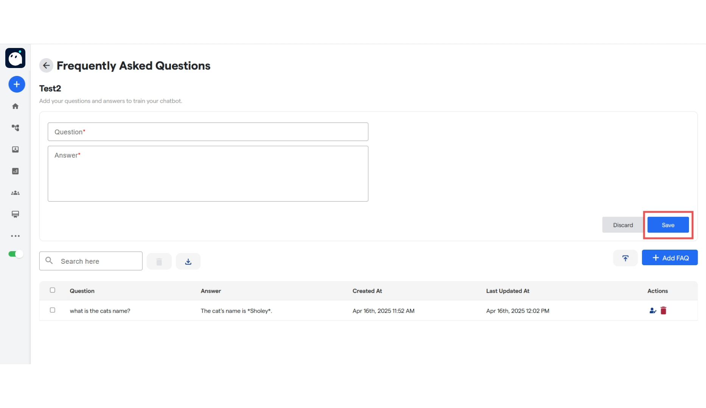Click the delete trash icon in the toolbar

coord(159,261)
